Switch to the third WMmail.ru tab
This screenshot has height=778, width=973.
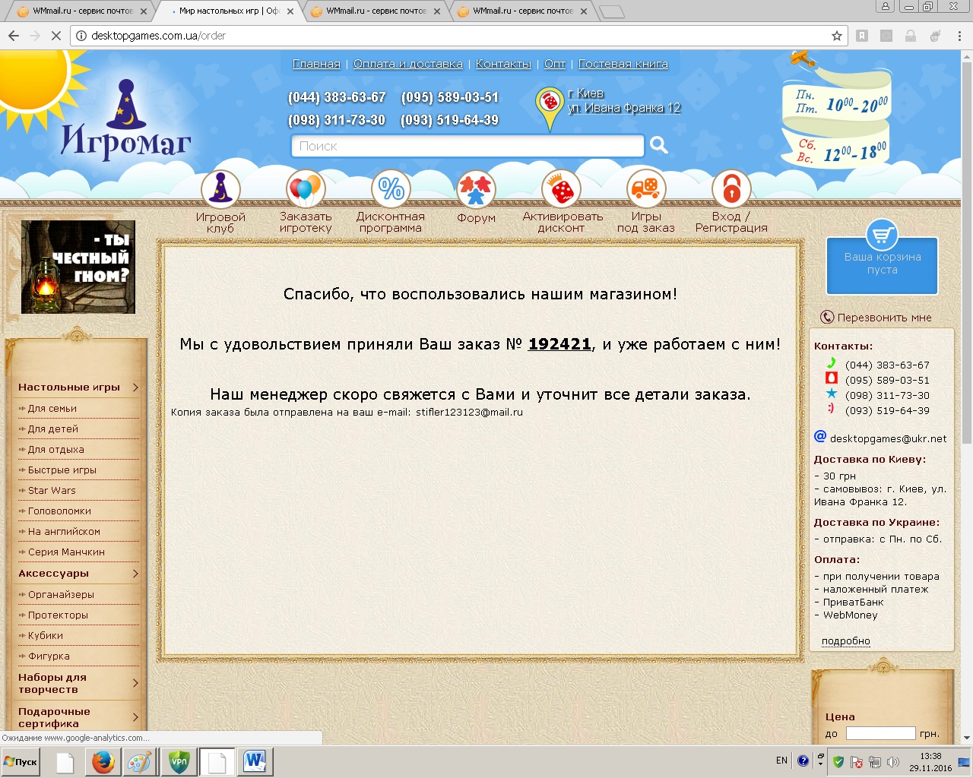[x=375, y=11]
